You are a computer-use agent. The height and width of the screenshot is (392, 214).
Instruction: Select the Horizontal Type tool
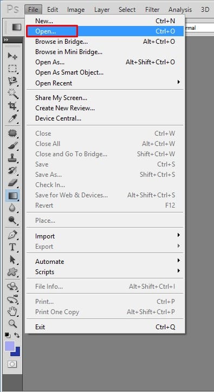pyautogui.click(x=12, y=247)
